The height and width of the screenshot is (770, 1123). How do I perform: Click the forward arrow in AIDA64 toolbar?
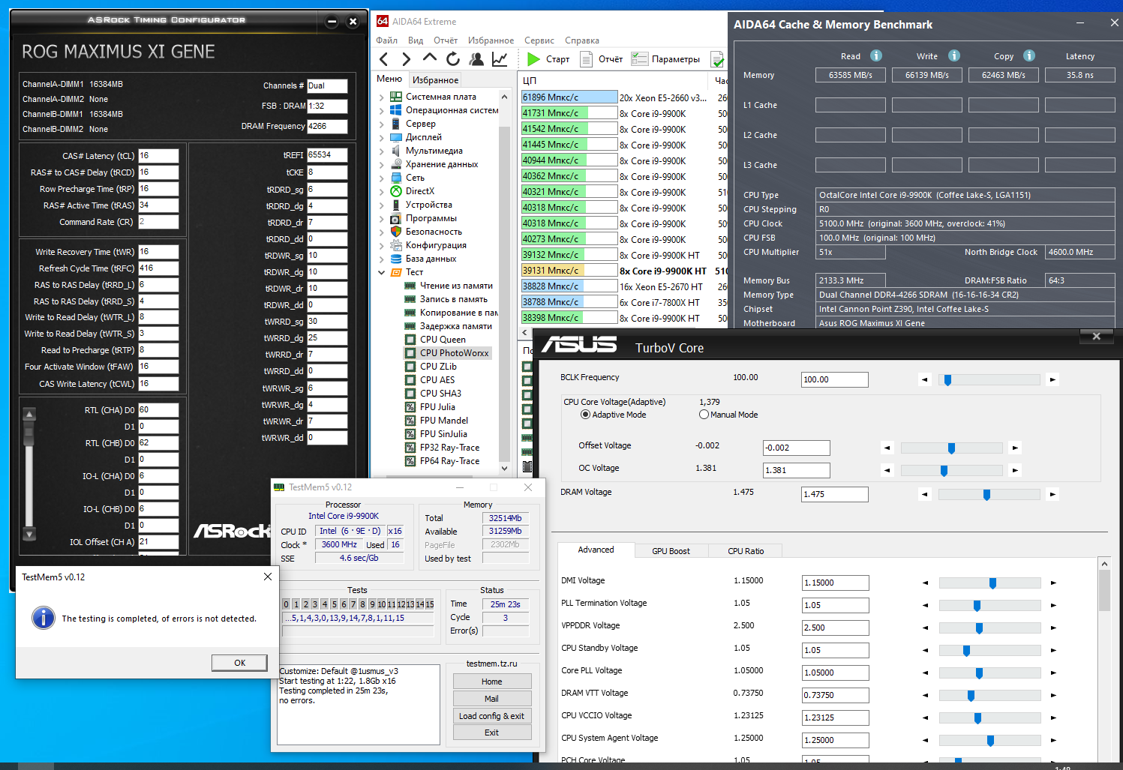[406, 59]
